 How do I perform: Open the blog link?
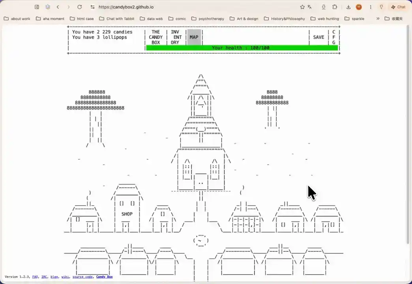pyautogui.click(x=54, y=277)
